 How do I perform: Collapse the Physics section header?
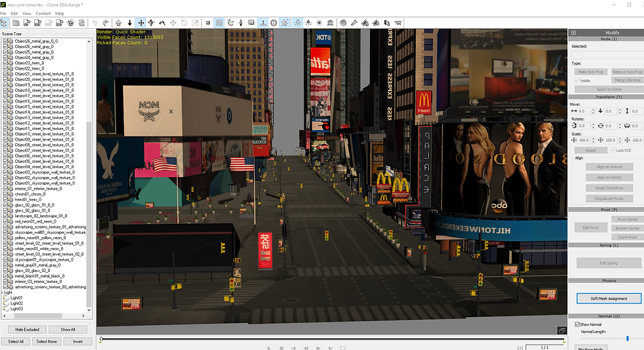606,281
